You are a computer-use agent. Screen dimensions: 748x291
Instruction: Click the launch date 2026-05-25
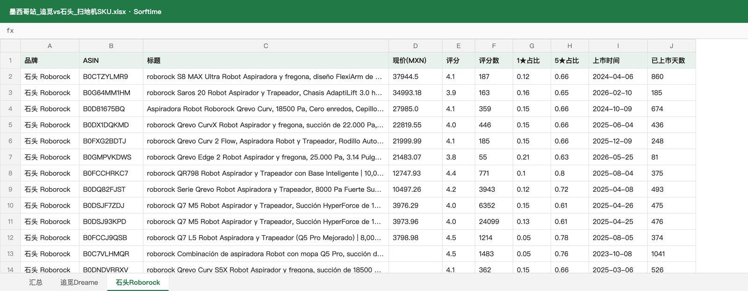tap(618, 157)
